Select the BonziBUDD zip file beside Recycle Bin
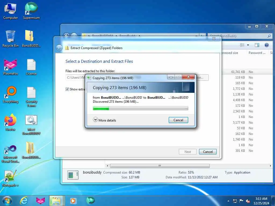The height and width of the screenshot is (206, 275). [31, 39]
